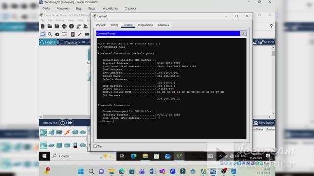Open the Desktop tab of Laptop0
This screenshot has height=176, width=314.
coord(128,25)
